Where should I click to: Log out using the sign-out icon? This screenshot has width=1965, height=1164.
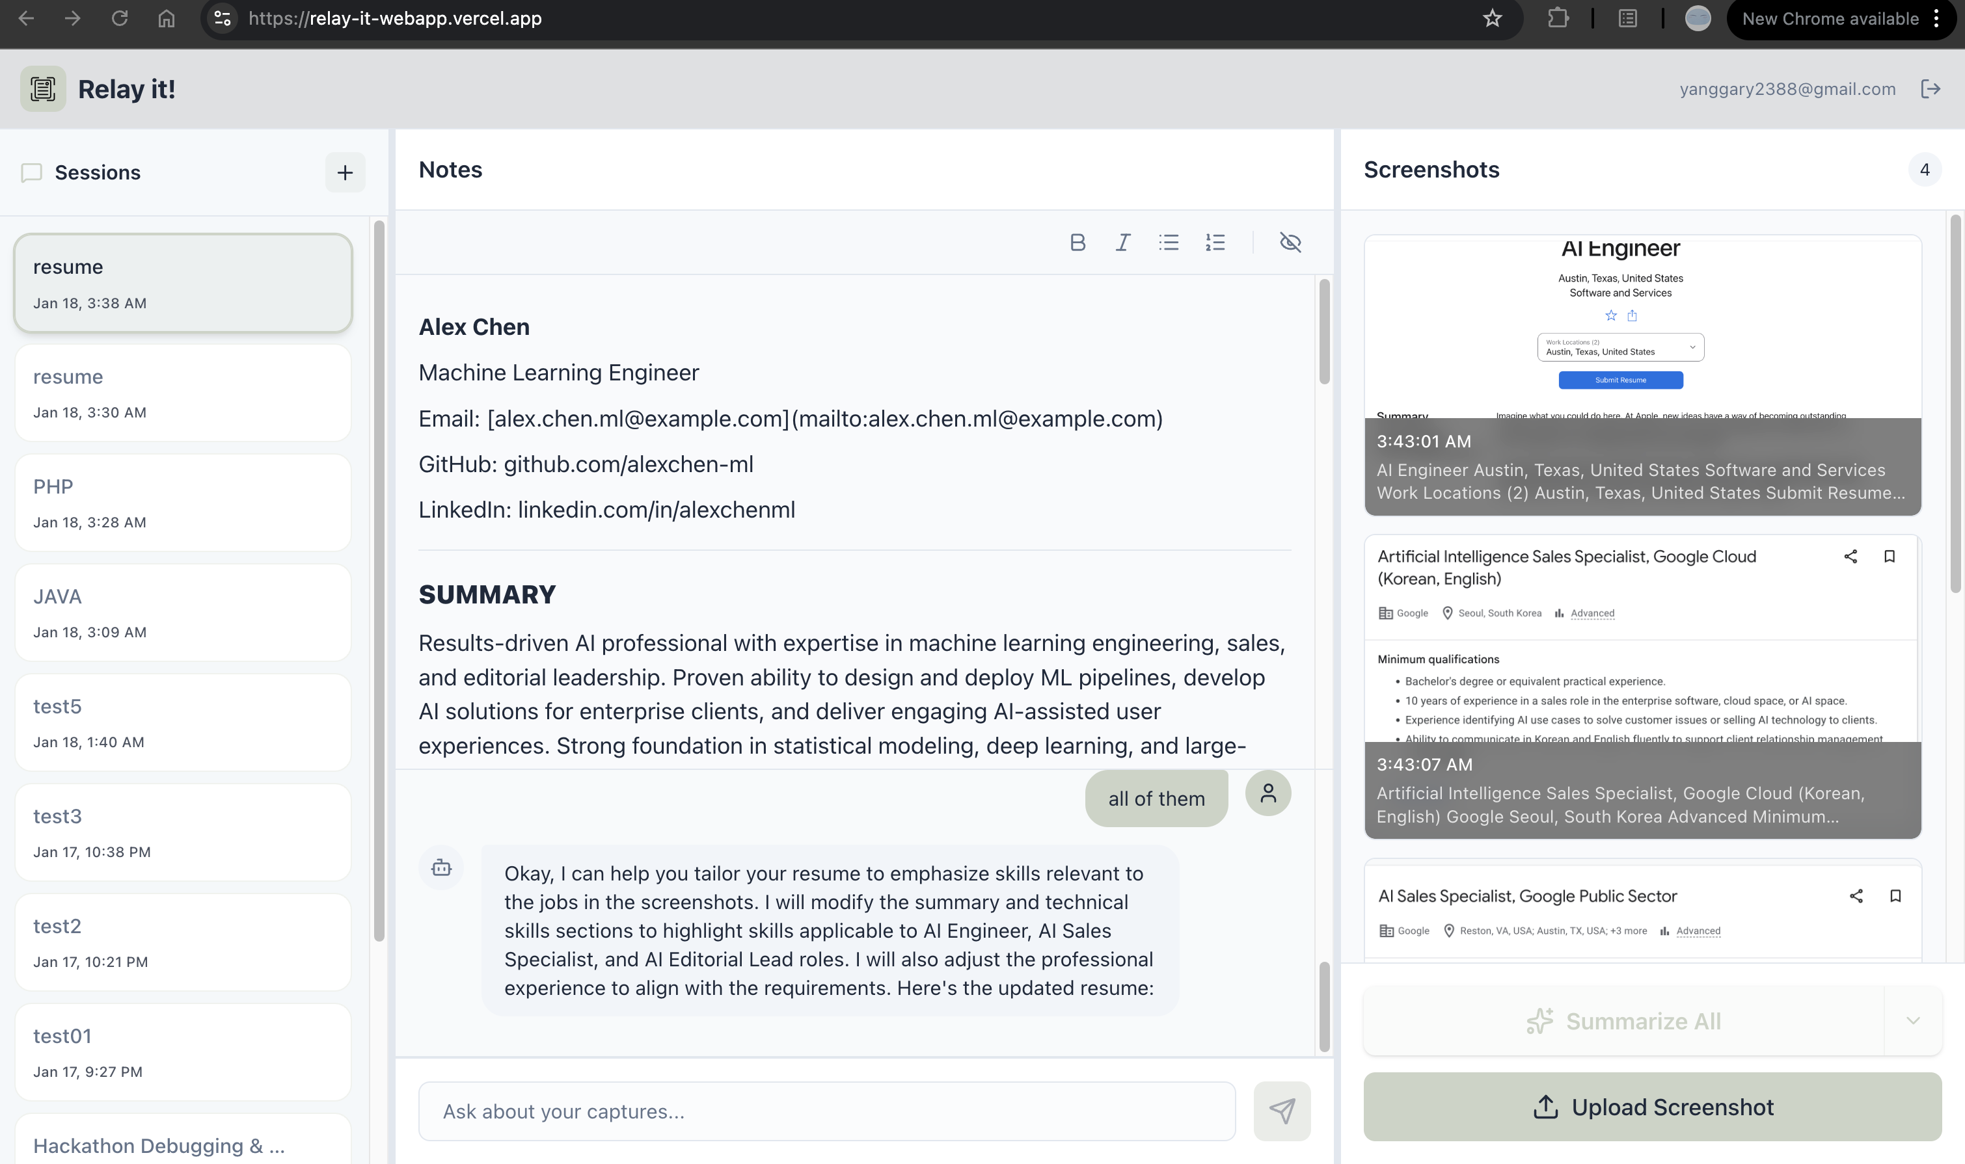click(1931, 90)
